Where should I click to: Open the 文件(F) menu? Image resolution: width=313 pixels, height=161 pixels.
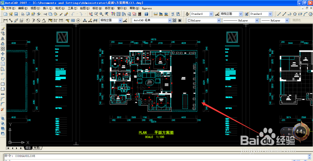point(10,8)
